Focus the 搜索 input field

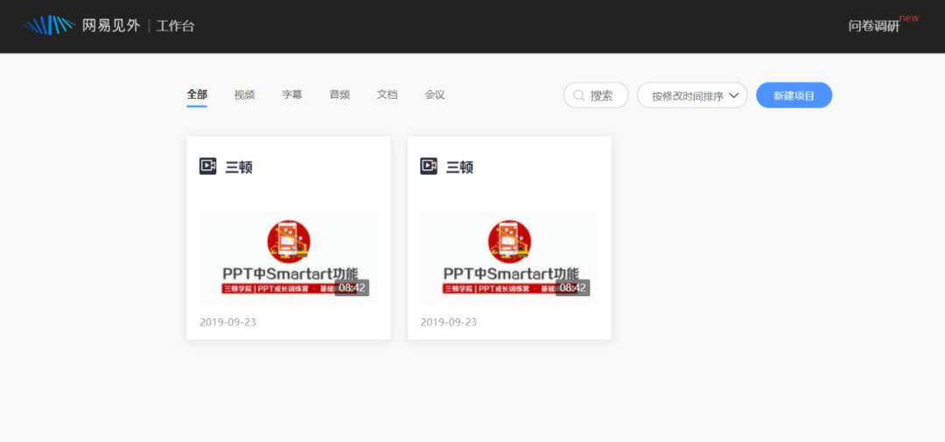coord(596,95)
